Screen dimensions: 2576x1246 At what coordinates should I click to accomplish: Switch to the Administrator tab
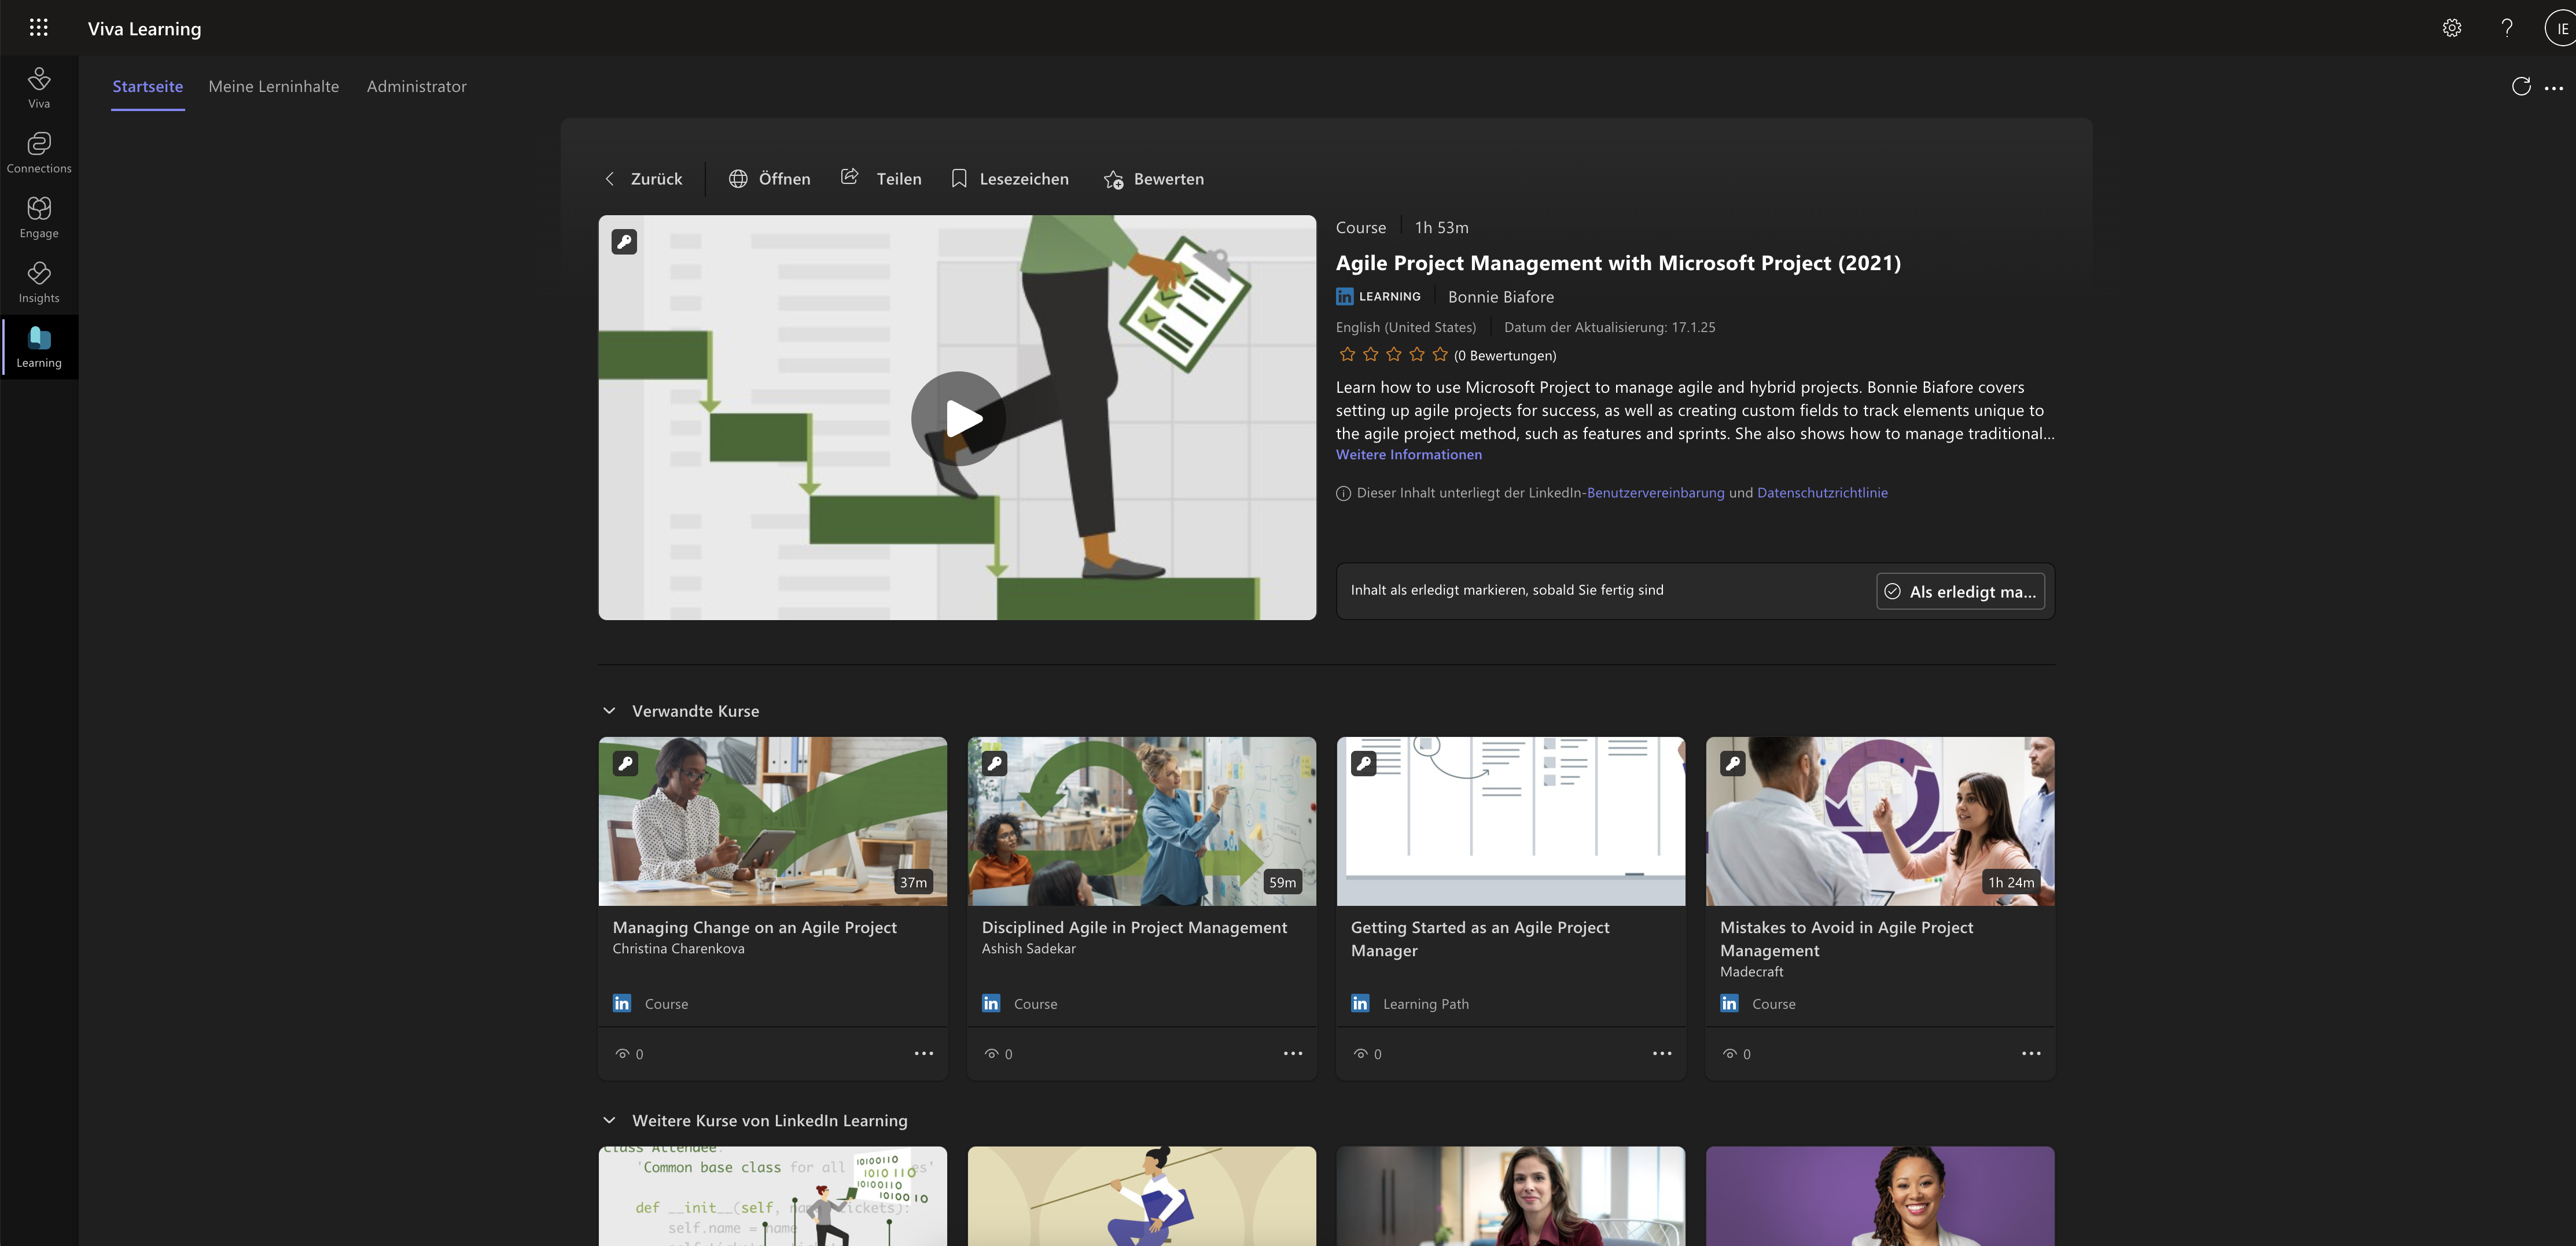pos(416,87)
